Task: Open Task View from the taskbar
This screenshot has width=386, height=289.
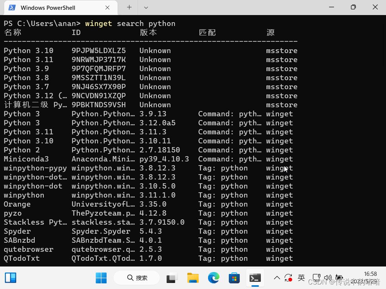Action: [x=172, y=278]
